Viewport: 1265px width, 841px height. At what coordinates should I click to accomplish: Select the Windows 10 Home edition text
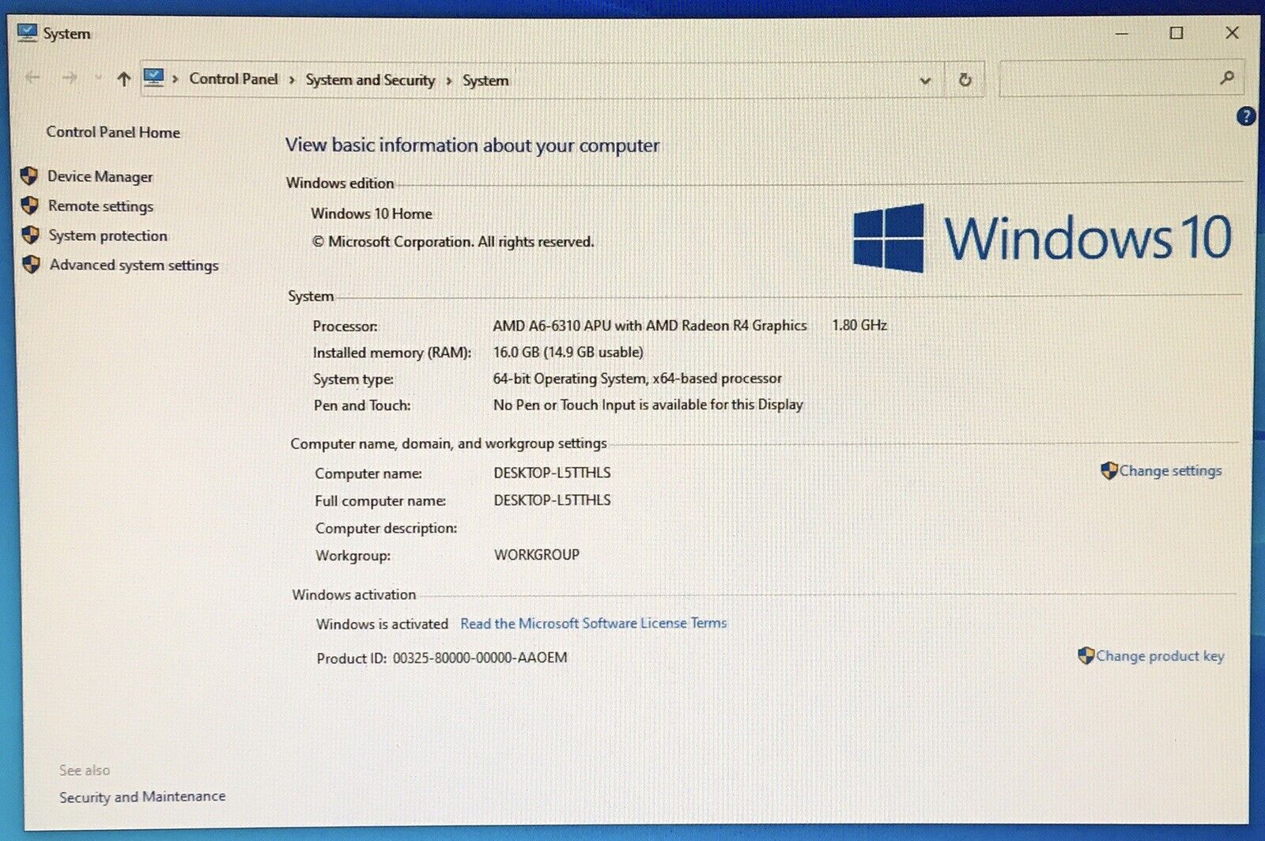pos(372,213)
